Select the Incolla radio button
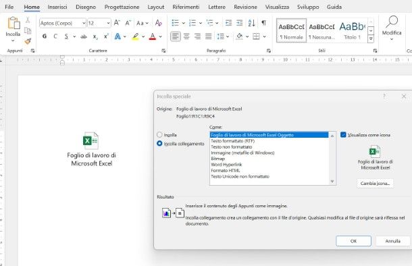The height and width of the screenshot is (266, 412). pos(159,135)
